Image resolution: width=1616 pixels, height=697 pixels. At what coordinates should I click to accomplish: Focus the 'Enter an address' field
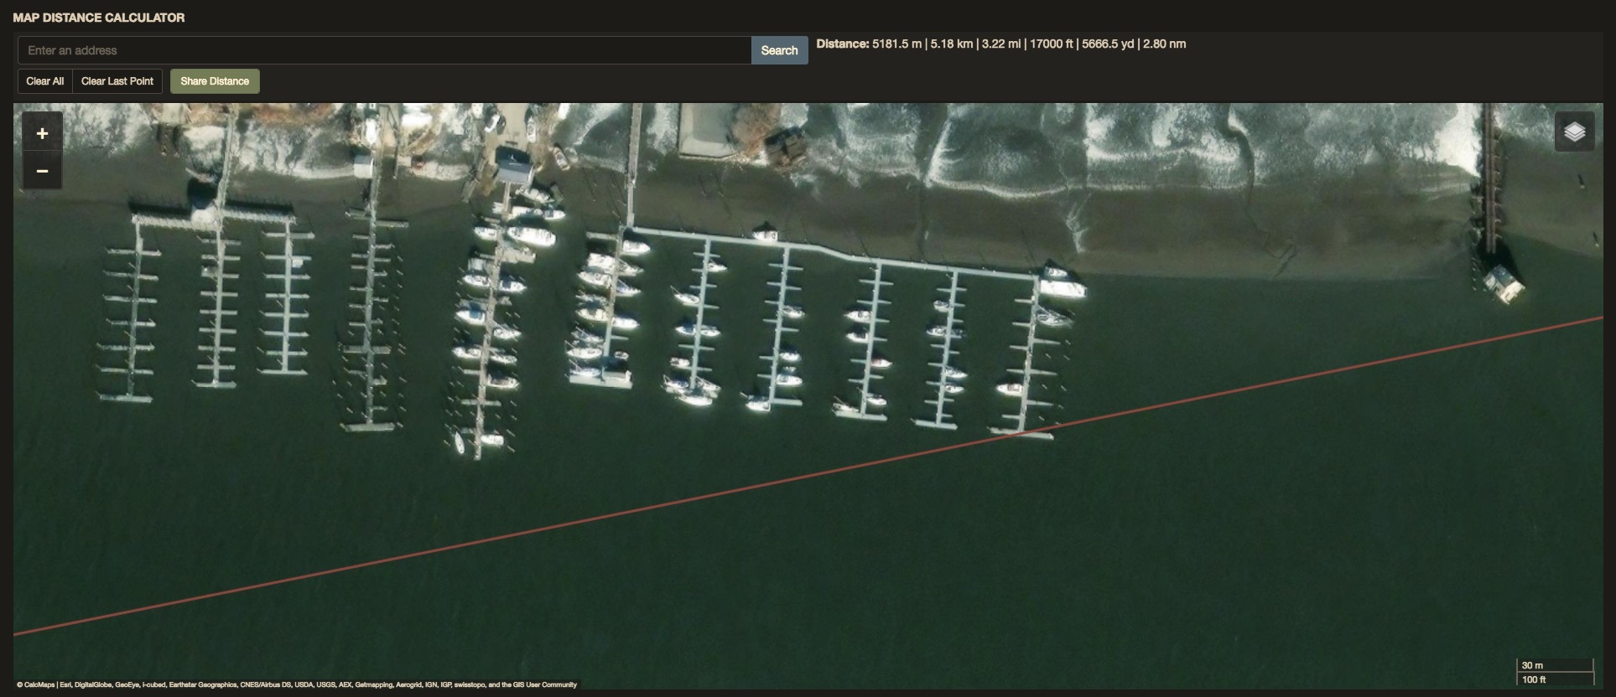coord(384,50)
